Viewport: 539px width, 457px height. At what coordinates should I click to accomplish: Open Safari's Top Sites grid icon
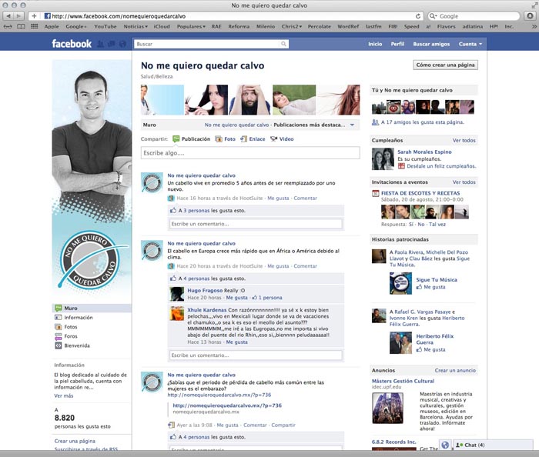coord(35,26)
